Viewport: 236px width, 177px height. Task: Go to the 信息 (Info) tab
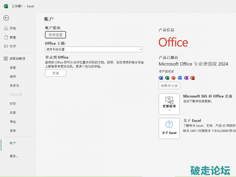(13, 68)
